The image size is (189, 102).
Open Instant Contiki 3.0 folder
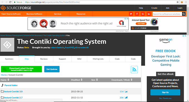(x=13, y=91)
